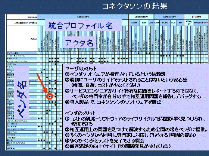This screenshot has height=156, width=209.
Task: Select vendor row 横河電機
Action: [22, 149]
